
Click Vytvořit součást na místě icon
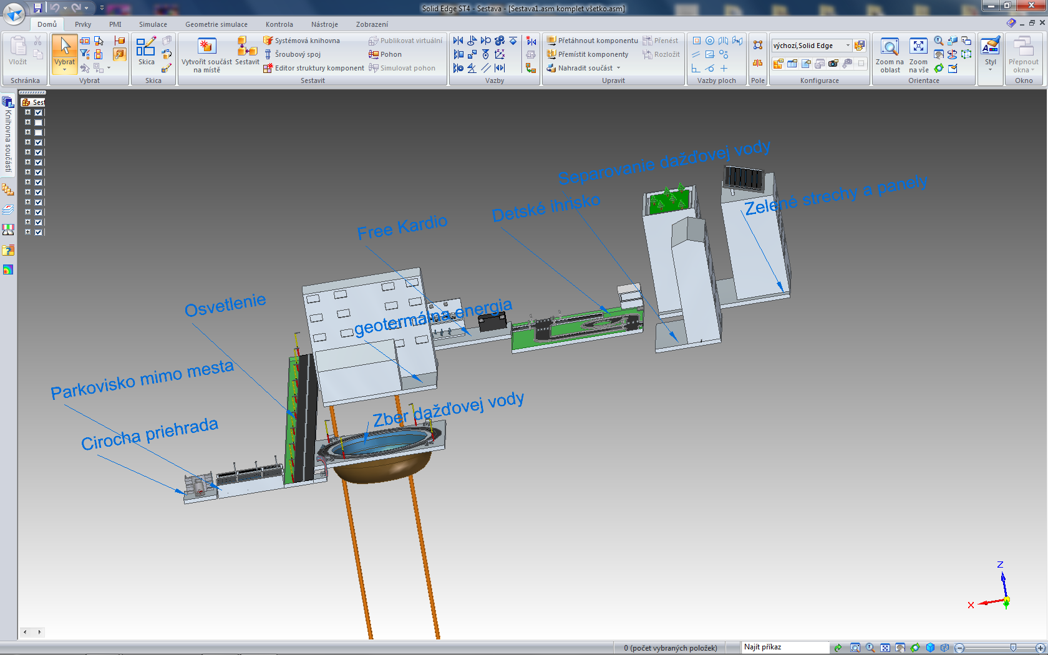click(x=206, y=47)
